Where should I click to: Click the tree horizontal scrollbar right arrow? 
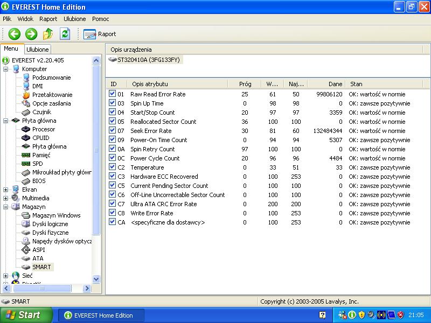click(x=87, y=288)
